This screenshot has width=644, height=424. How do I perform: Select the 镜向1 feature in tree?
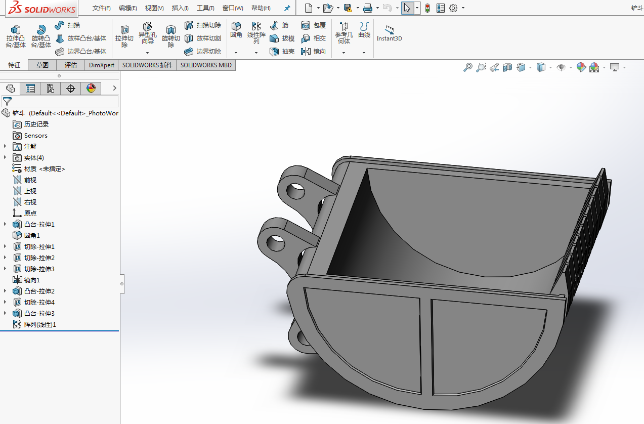tap(31, 280)
